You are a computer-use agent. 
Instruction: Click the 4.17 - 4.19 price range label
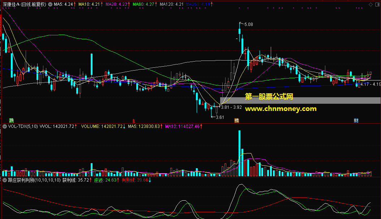[371, 84]
